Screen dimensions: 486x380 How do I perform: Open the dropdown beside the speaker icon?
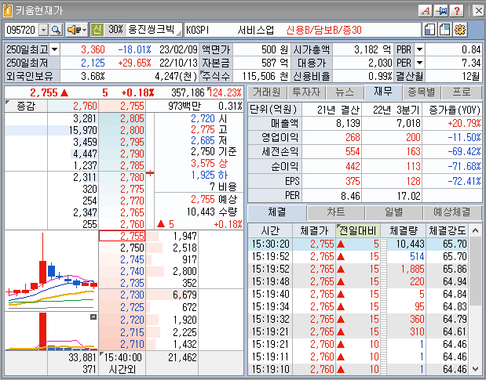(x=85, y=30)
